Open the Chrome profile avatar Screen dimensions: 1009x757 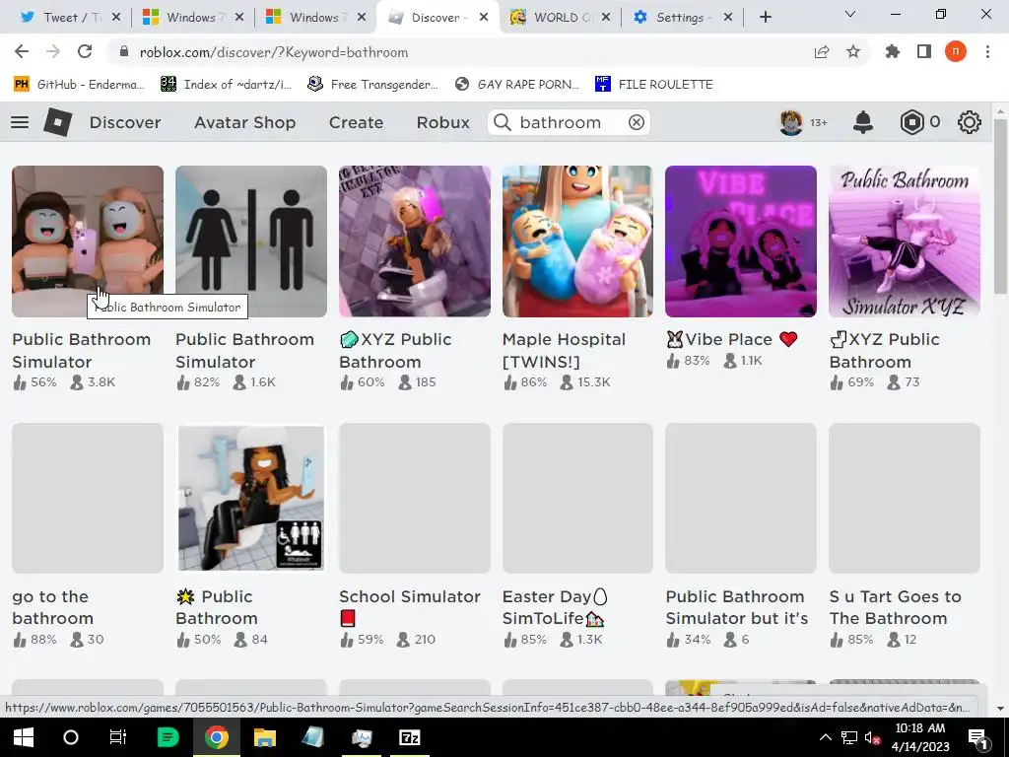[955, 51]
